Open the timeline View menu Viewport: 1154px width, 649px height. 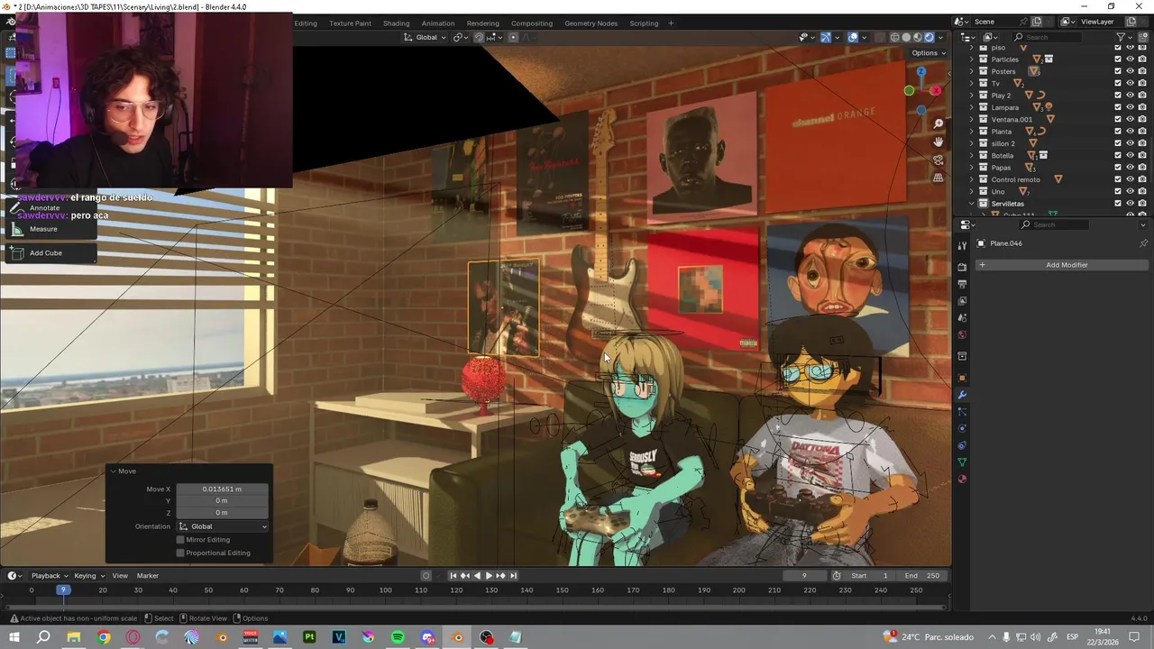pos(120,576)
